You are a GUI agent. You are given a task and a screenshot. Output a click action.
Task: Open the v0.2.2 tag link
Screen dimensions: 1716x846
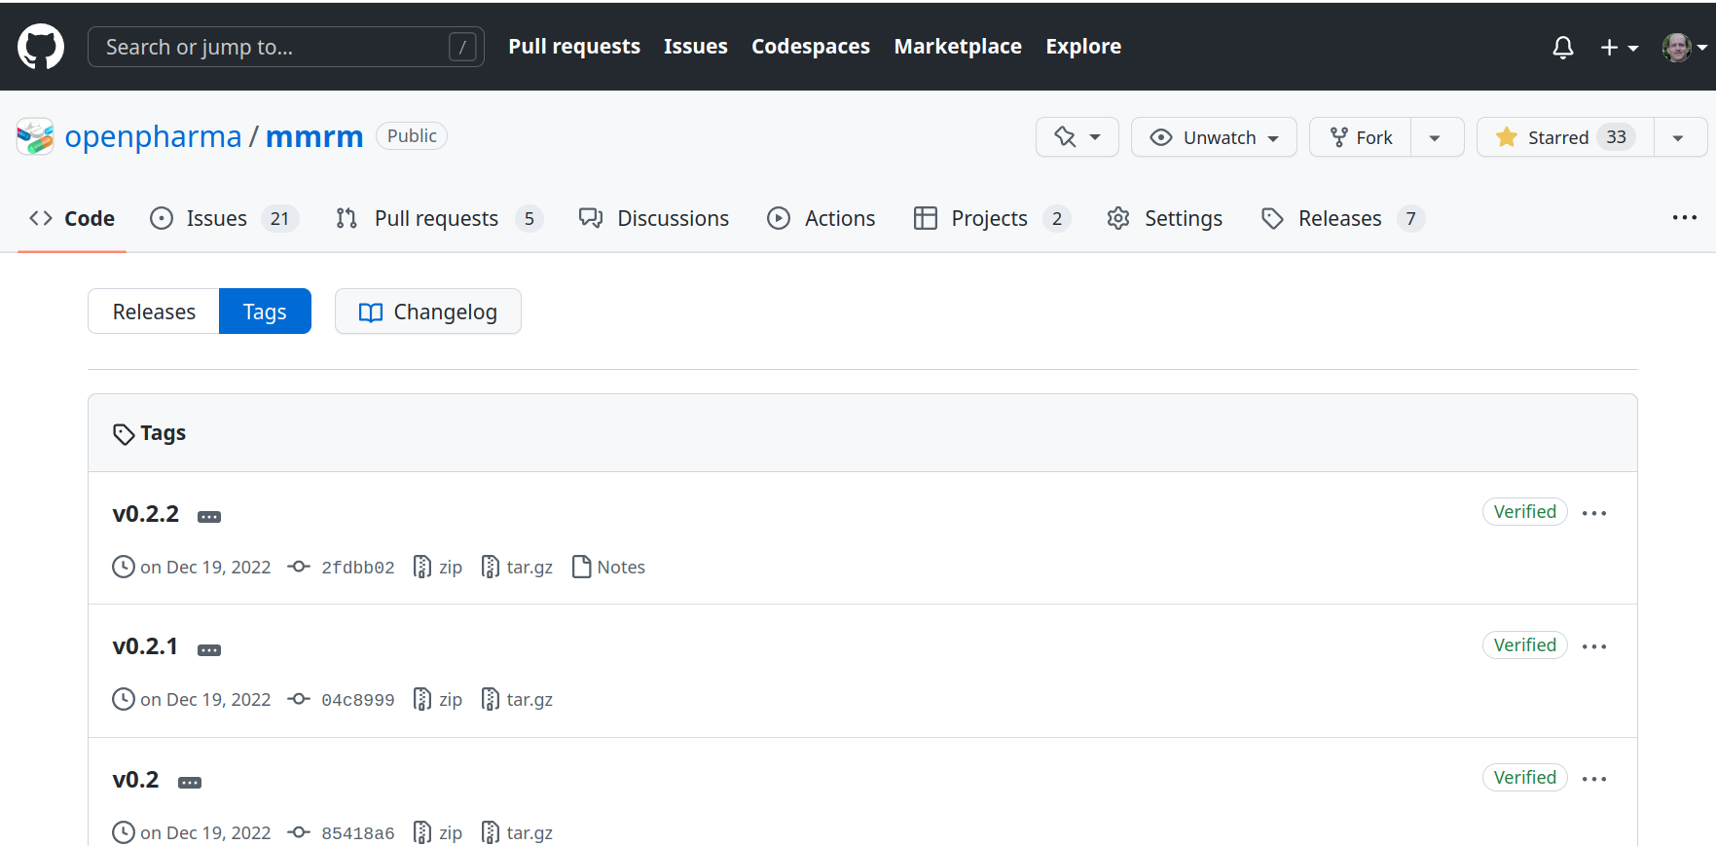tap(146, 514)
